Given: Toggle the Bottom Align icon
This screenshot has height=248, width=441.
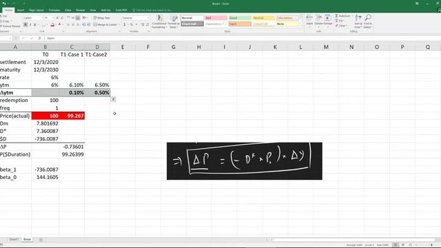Looking at the screenshot, I should [78, 18].
